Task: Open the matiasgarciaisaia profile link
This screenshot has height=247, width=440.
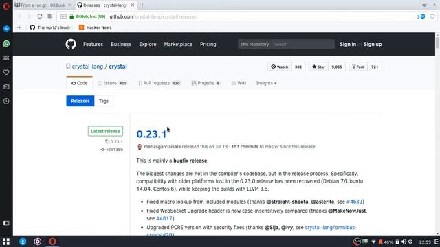Action: point(162,147)
